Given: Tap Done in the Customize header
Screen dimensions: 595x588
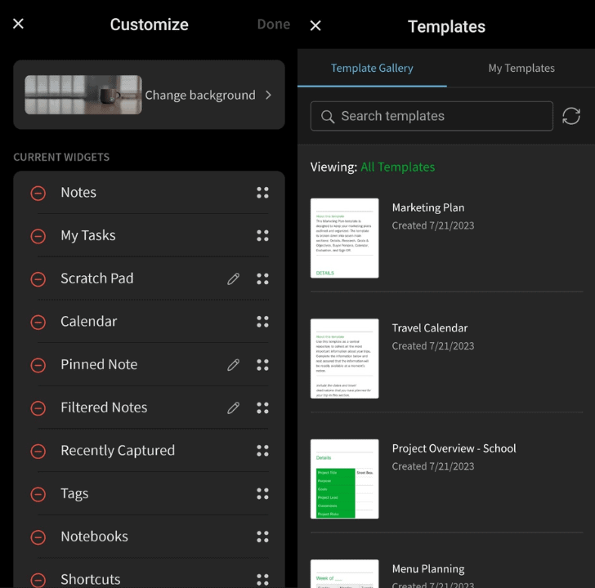Looking at the screenshot, I should pyautogui.click(x=274, y=24).
